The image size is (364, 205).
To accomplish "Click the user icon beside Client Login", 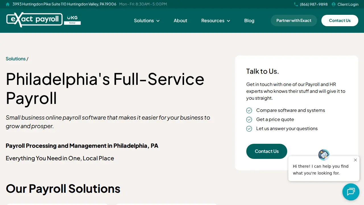I will [334, 4].
